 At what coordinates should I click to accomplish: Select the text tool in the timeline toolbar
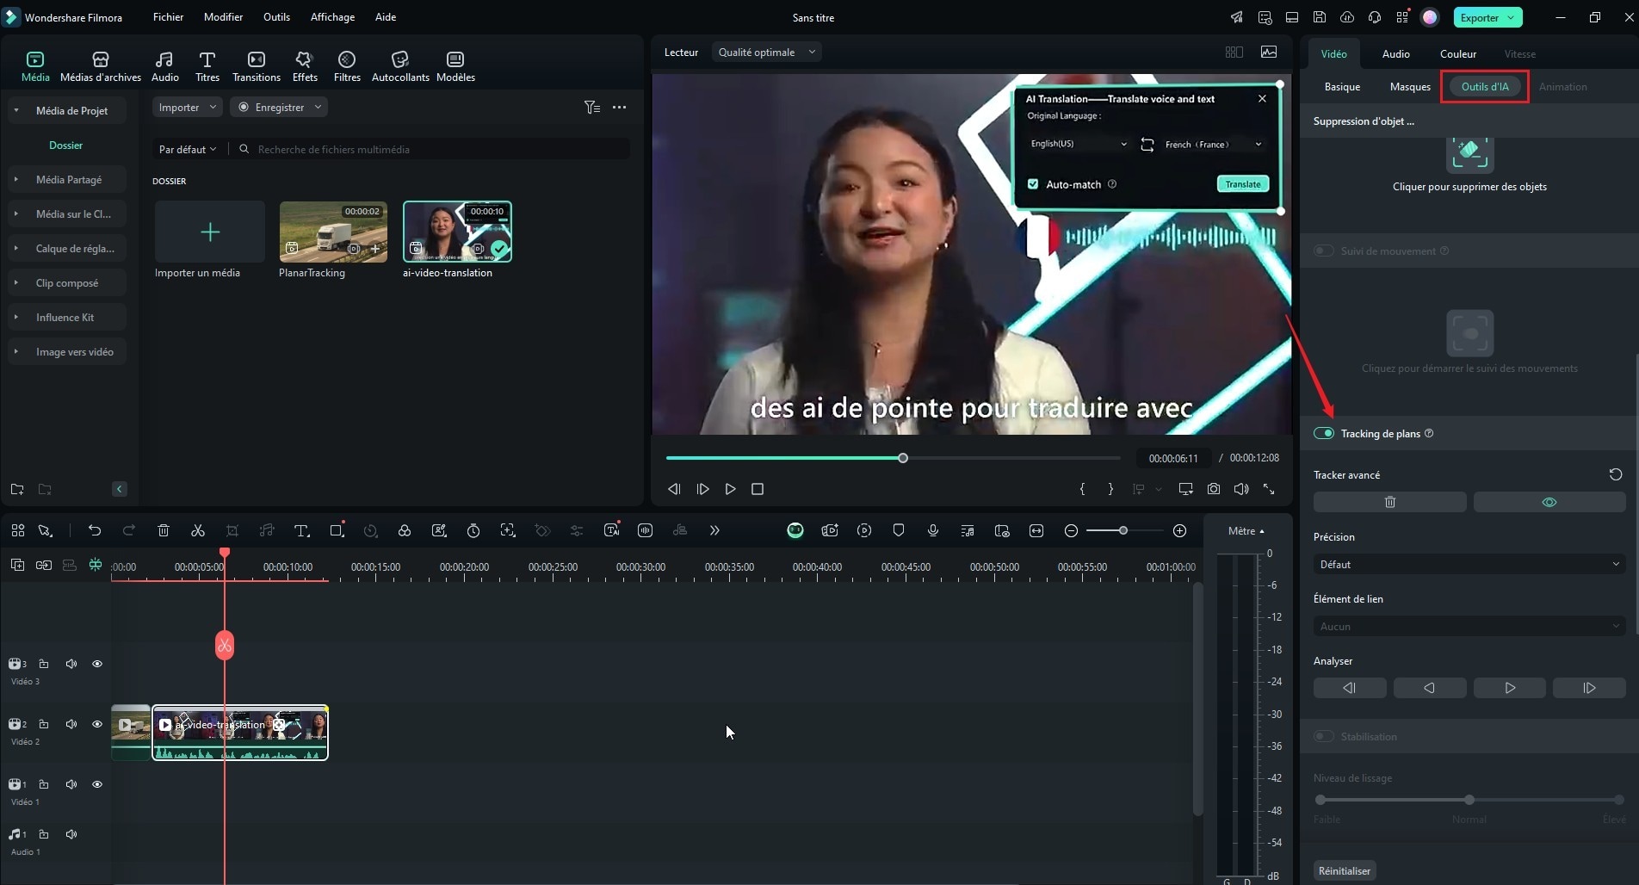[301, 530]
